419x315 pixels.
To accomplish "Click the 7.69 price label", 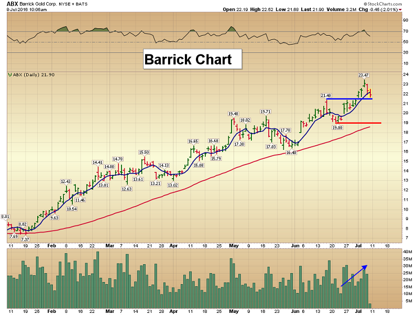I will pos(14,236).
